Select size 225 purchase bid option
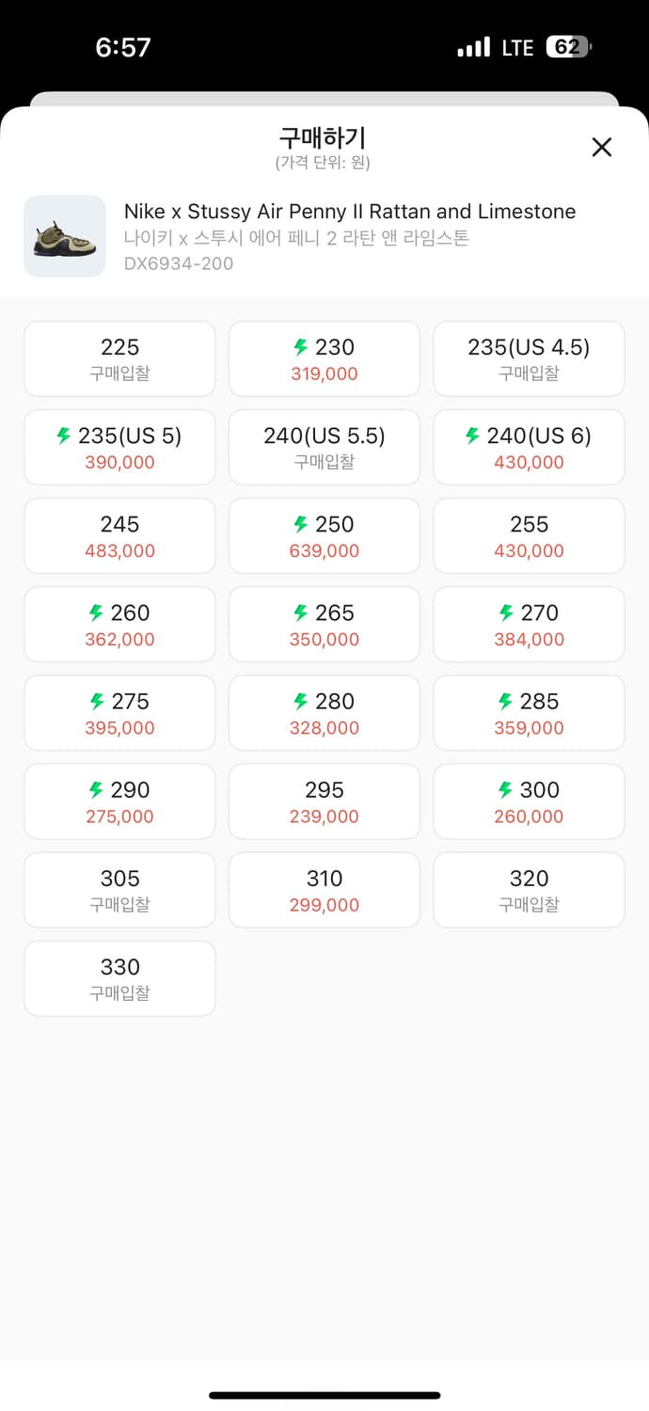649x1411 pixels. 119,358
